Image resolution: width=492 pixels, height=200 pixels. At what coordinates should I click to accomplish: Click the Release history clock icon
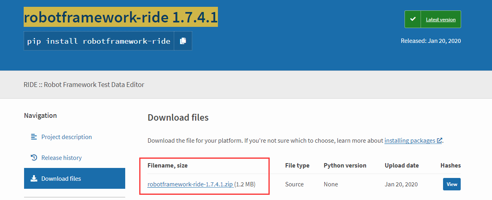pos(34,158)
